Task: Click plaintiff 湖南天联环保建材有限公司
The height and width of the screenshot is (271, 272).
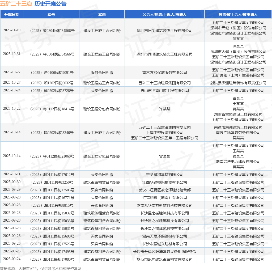Action: tap(164, 236)
